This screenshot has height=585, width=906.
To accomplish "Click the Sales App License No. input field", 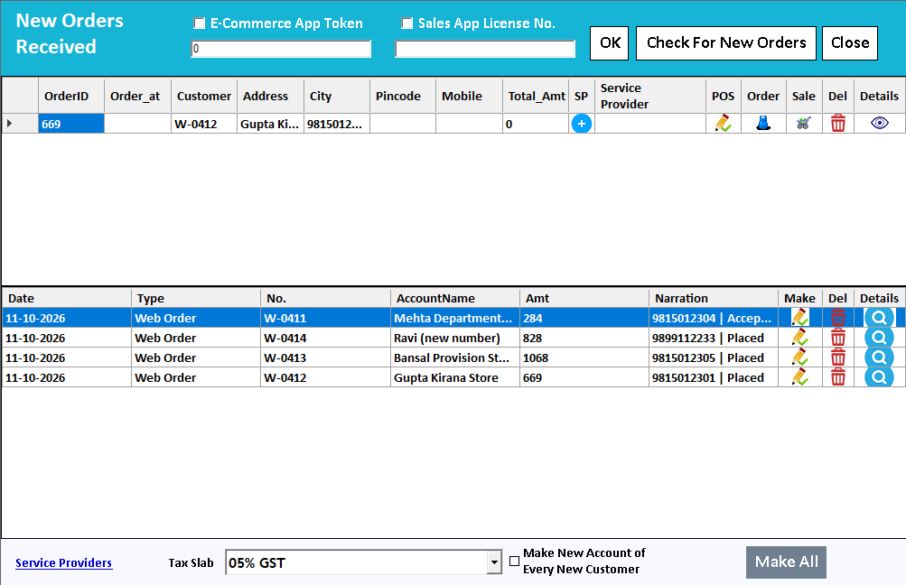I will (x=485, y=49).
